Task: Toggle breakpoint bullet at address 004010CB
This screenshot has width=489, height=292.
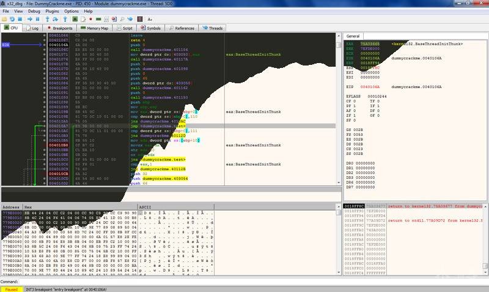Action: 44,174
